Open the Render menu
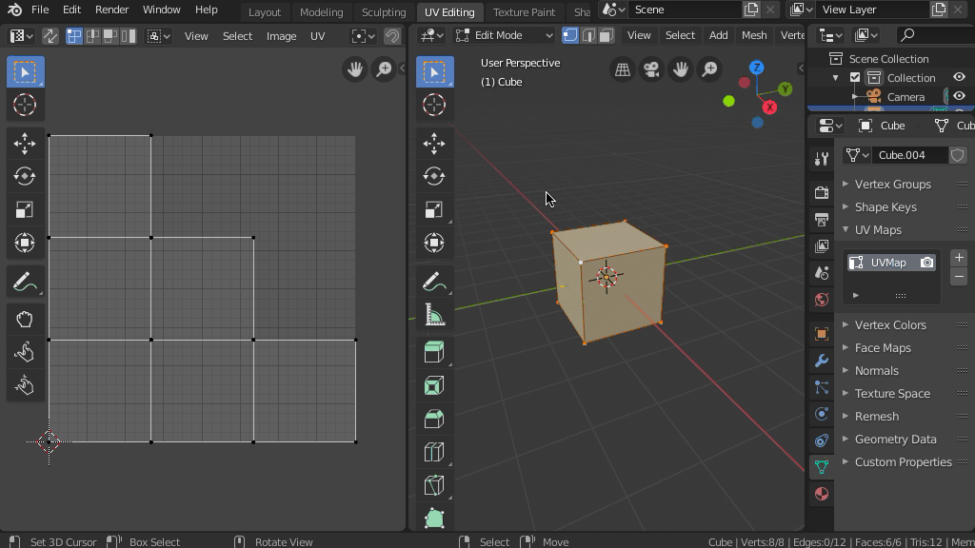Viewport: 975px width, 548px height. tap(111, 10)
